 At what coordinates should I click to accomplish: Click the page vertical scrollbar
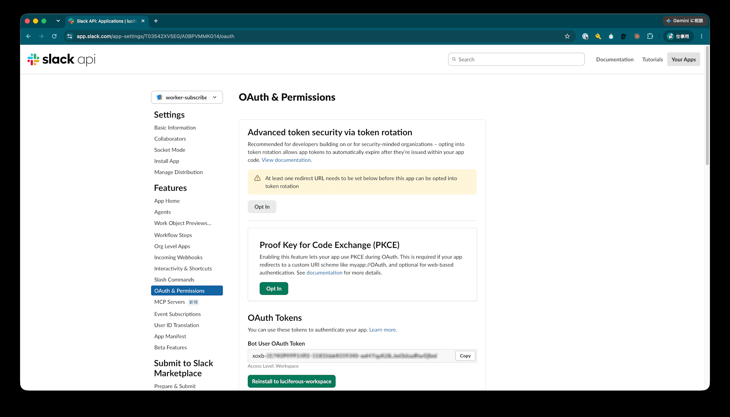[707, 106]
